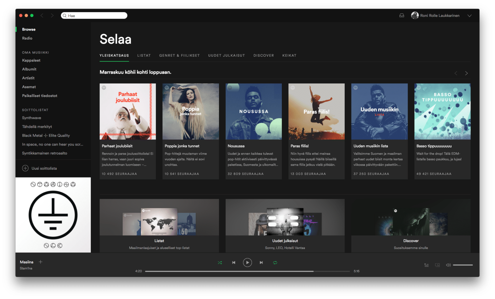The height and width of the screenshot is (299, 495).
Task: Open the Tähdellä merkityt playlist
Action: pyautogui.click(x=37, y=127)
